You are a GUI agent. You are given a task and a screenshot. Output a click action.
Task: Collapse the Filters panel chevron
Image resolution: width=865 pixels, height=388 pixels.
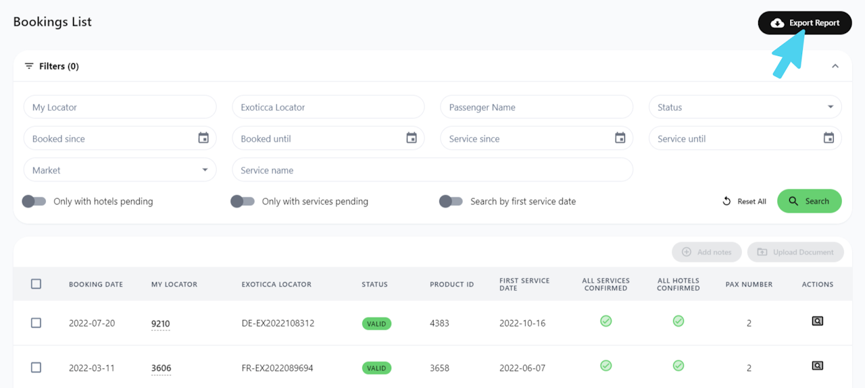[x=835, y=66]
